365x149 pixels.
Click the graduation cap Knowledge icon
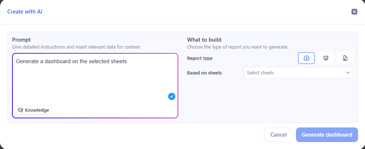[x=20, y=110]
